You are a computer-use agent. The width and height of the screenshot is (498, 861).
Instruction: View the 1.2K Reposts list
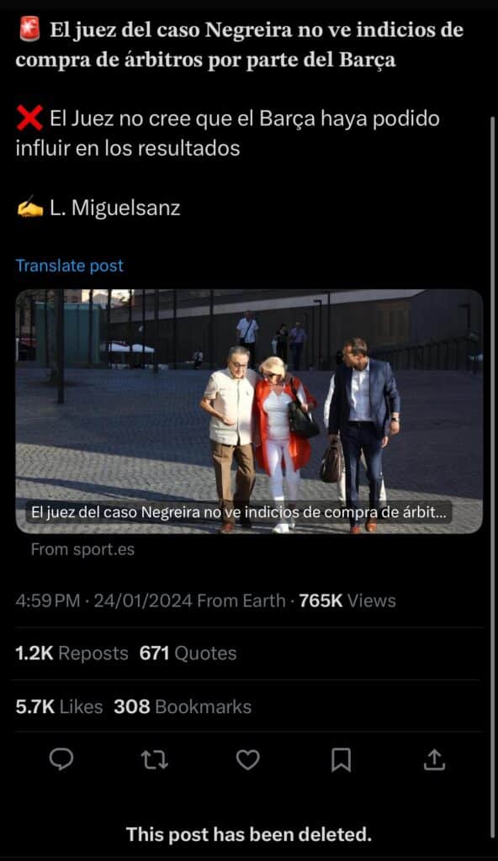[72, 653]
